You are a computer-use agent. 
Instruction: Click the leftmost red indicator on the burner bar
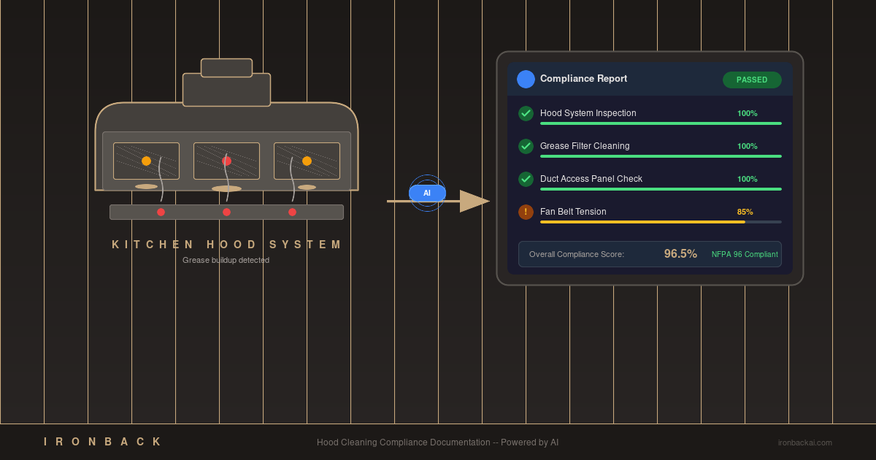click(x=161, y=212)
